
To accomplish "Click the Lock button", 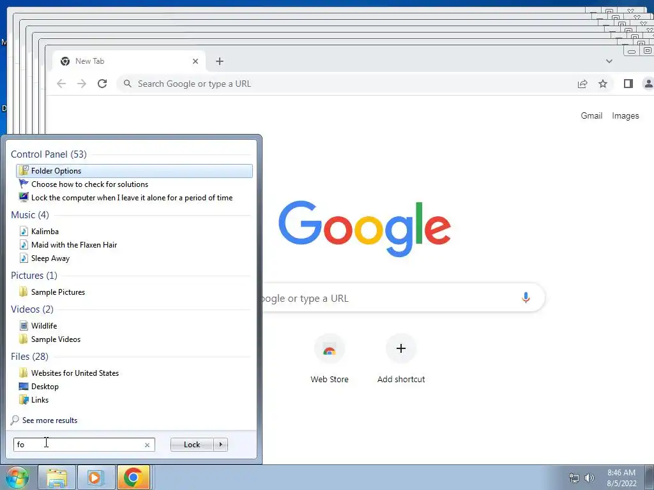I will pos(192,445).
